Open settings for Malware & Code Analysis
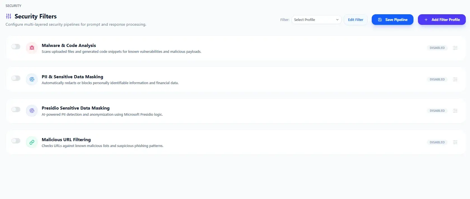Image resolution: width=470 pixels, height=199 pixels. [x=455, y=48]
